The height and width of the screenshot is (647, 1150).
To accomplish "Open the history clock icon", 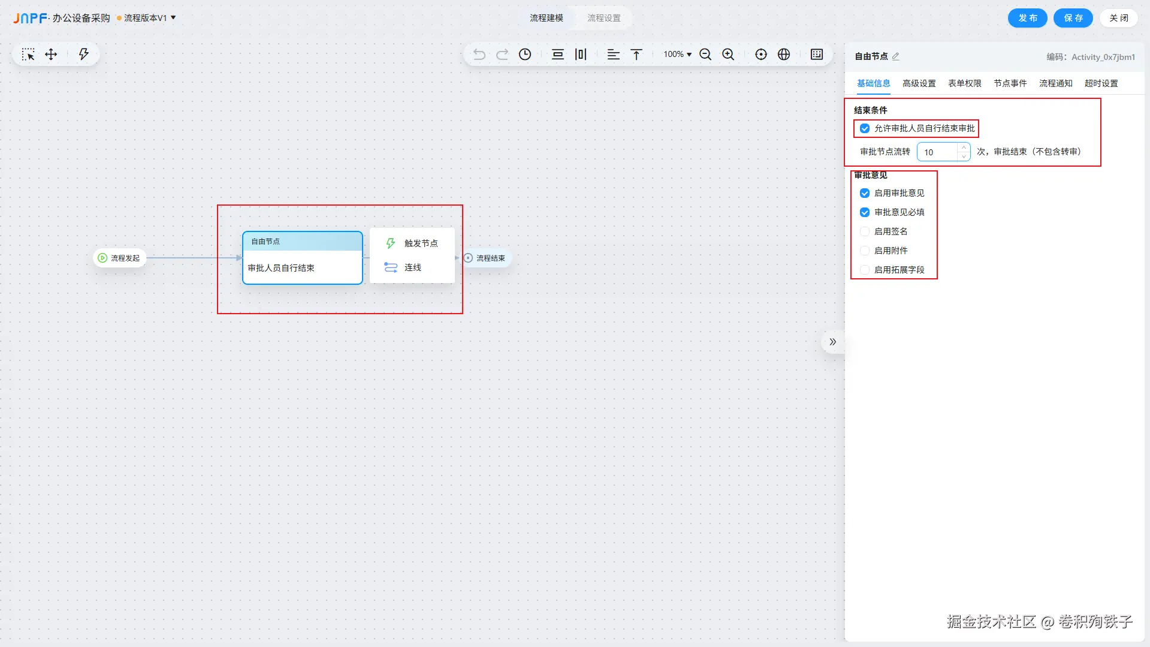I will coord(525,55).
